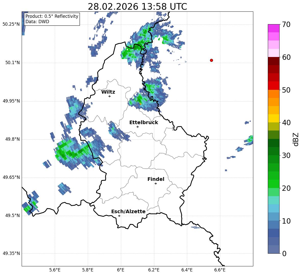The image size is (302, 275).
Task: Click the 5.6°E longitude label
Action: (x=55, y=270)
